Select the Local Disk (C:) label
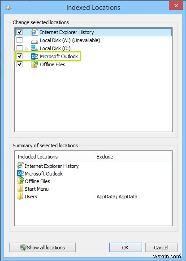186x261 pixels. (55, 48)
